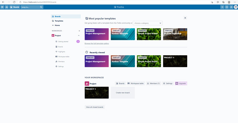The height and width of the screenshot is (123, 238).
Task: Open notifications bell
Action: coord(231,7)
